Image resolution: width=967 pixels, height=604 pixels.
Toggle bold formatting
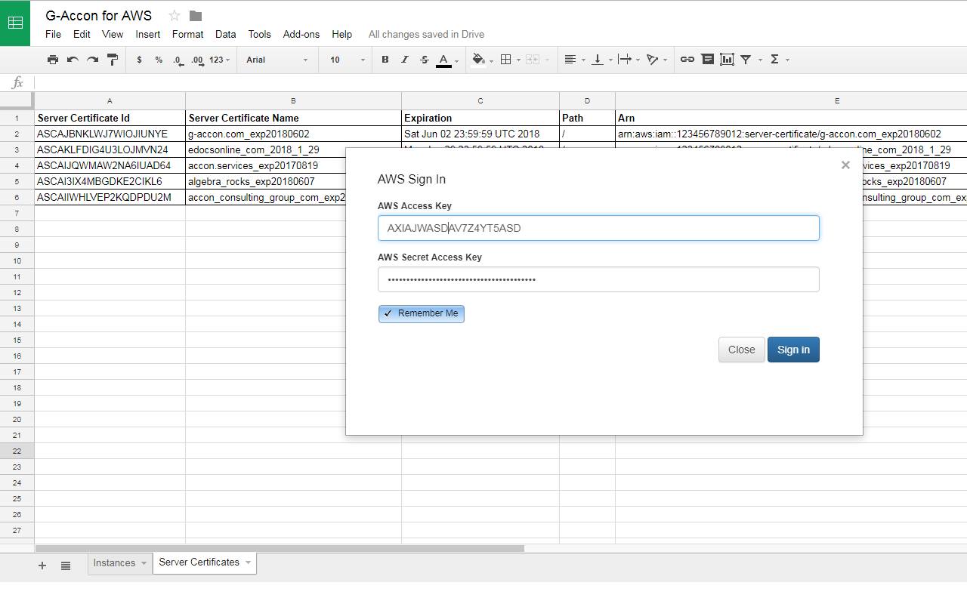coord(385,60)
